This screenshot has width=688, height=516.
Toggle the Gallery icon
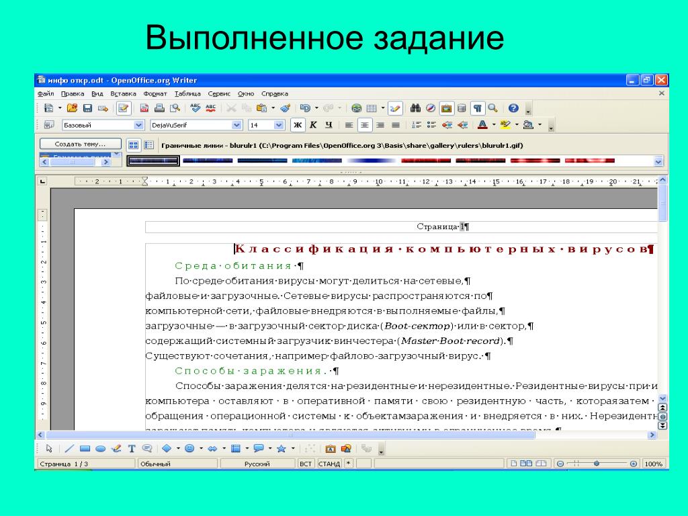[446, 108]
